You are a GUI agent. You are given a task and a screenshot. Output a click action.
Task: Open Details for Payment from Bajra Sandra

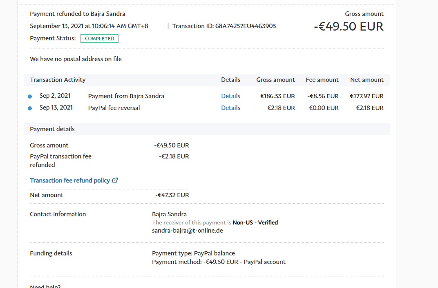[x=230, y=96]
